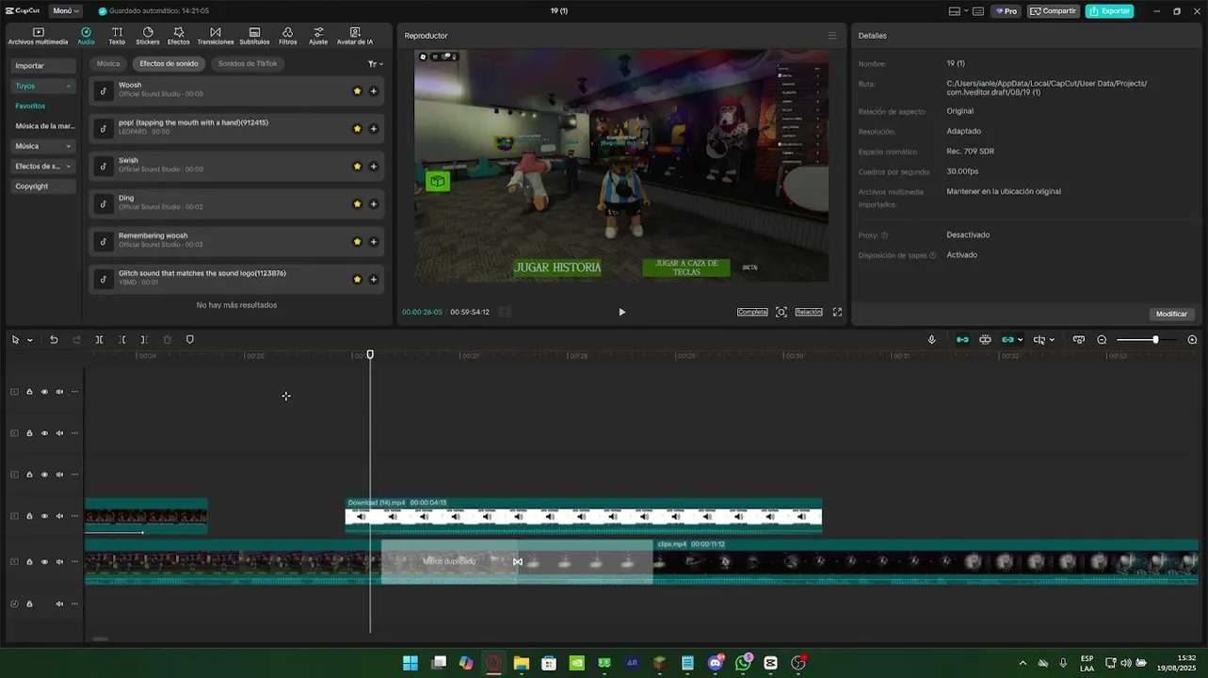Click the Exportar button
Image resolution: width=1208 pixels, height=678 pixels.
tap(1109, 11)
